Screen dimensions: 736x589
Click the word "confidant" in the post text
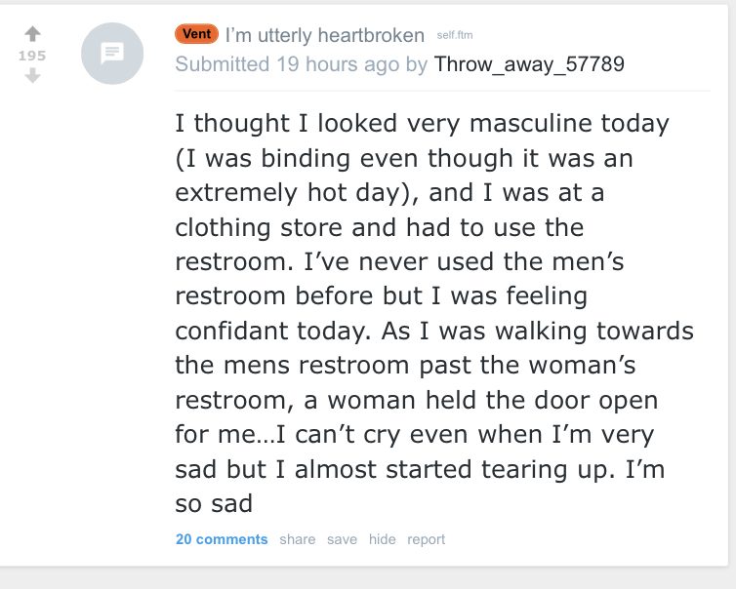click(231, 331)
